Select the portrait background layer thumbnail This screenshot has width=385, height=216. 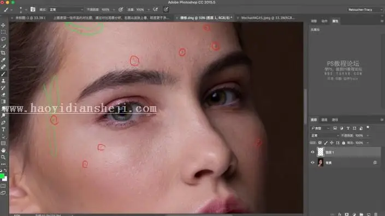tap(321, 163)
